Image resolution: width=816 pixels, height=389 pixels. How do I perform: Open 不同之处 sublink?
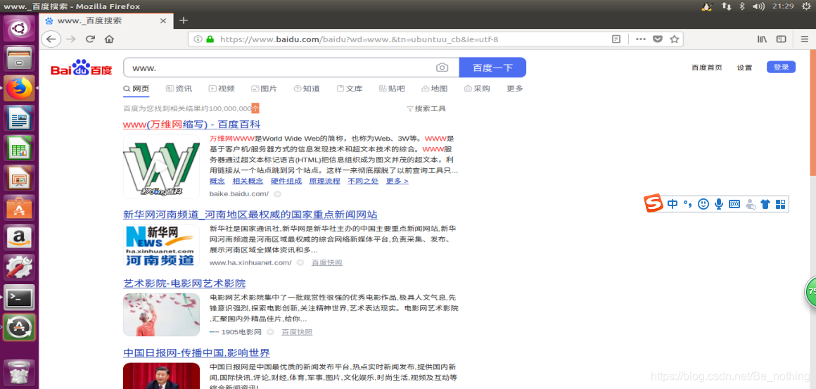click(363, 181)
